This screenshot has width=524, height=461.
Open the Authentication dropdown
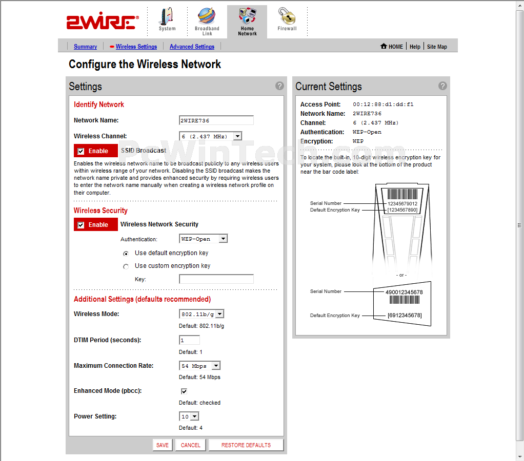(203, 239)
